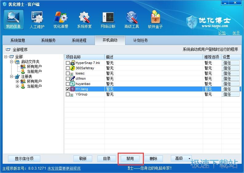The height and width of the screenshot is (173, 244).
Task: Collapse the 注册表 tree node
Action: (x=11, y=77)
